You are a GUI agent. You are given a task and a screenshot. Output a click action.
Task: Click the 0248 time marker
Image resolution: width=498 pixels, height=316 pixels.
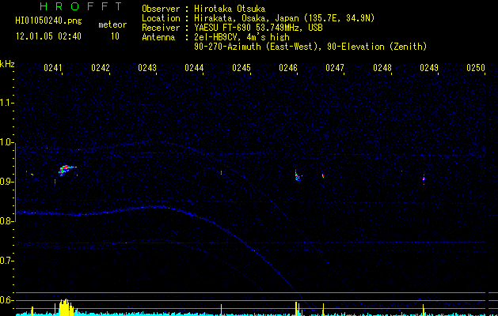click(x=382, y=68)
